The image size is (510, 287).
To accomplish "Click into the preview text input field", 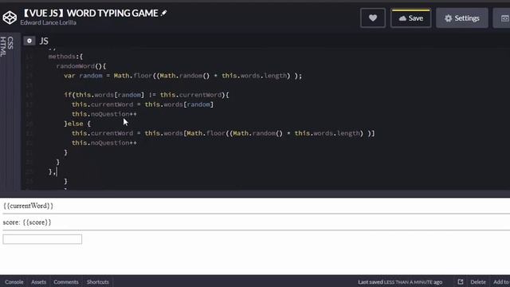I will pos(42,239).
